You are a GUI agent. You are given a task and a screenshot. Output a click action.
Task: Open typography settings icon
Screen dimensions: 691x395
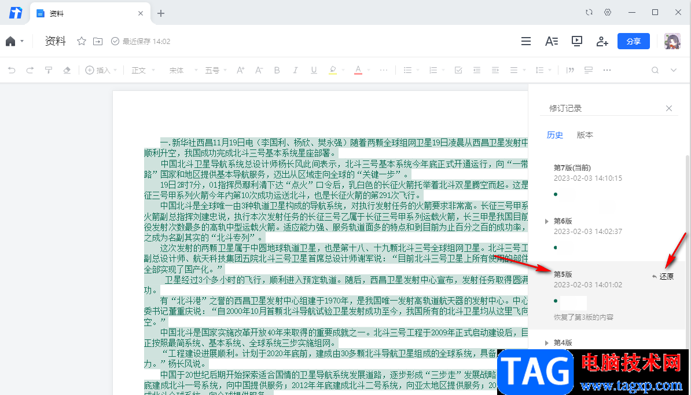pos(552,42)
